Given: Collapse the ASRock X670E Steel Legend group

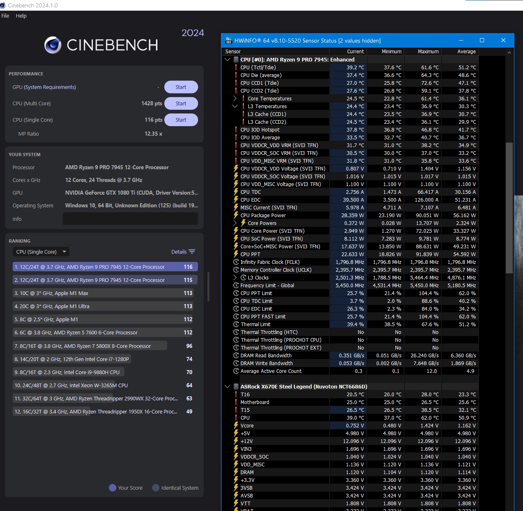Looking at the screenshot, I should [227, 386].
